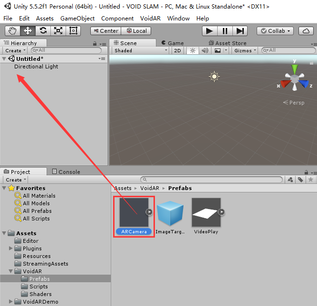Select the Hand tool
This screenshot has height=306, width=317.
pos(12,31)
